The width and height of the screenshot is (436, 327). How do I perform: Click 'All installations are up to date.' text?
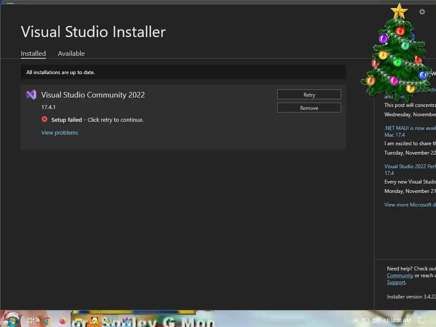tap(60, 72)
